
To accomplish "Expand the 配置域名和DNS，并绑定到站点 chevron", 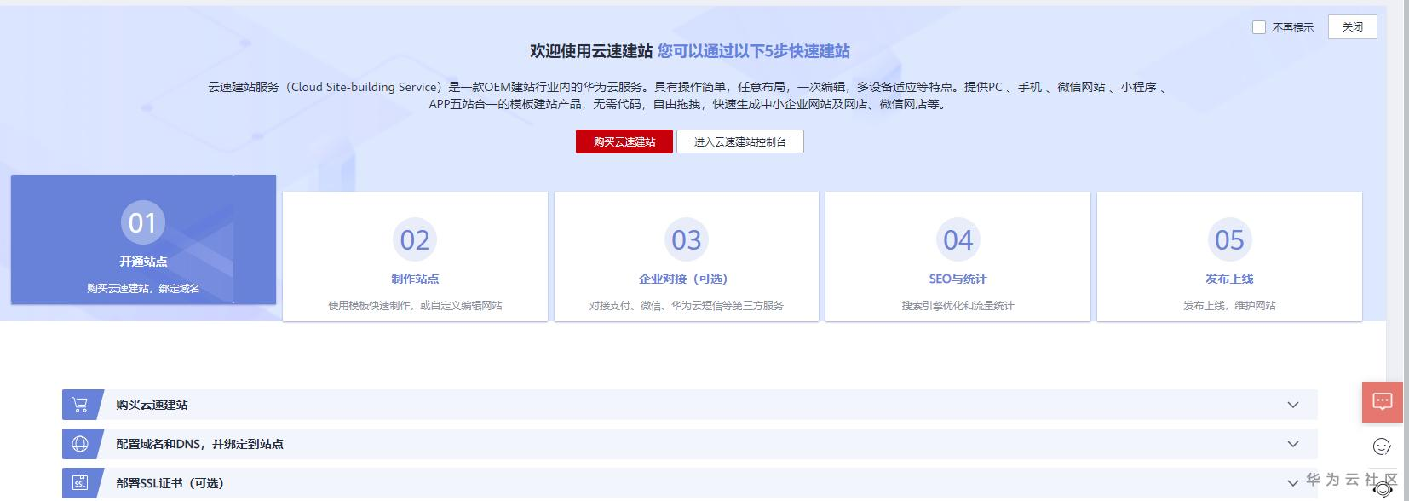I will click(1293, 444).
